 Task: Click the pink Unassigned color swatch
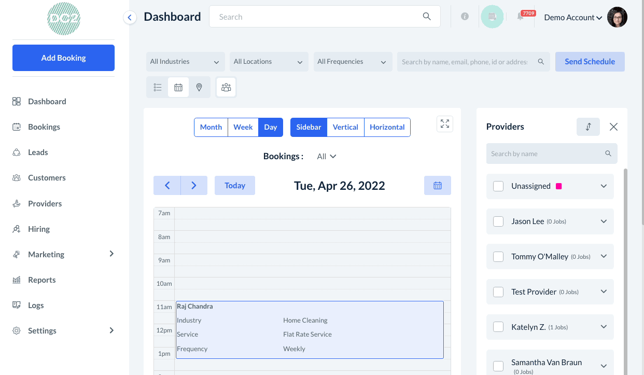click(559, 186)
